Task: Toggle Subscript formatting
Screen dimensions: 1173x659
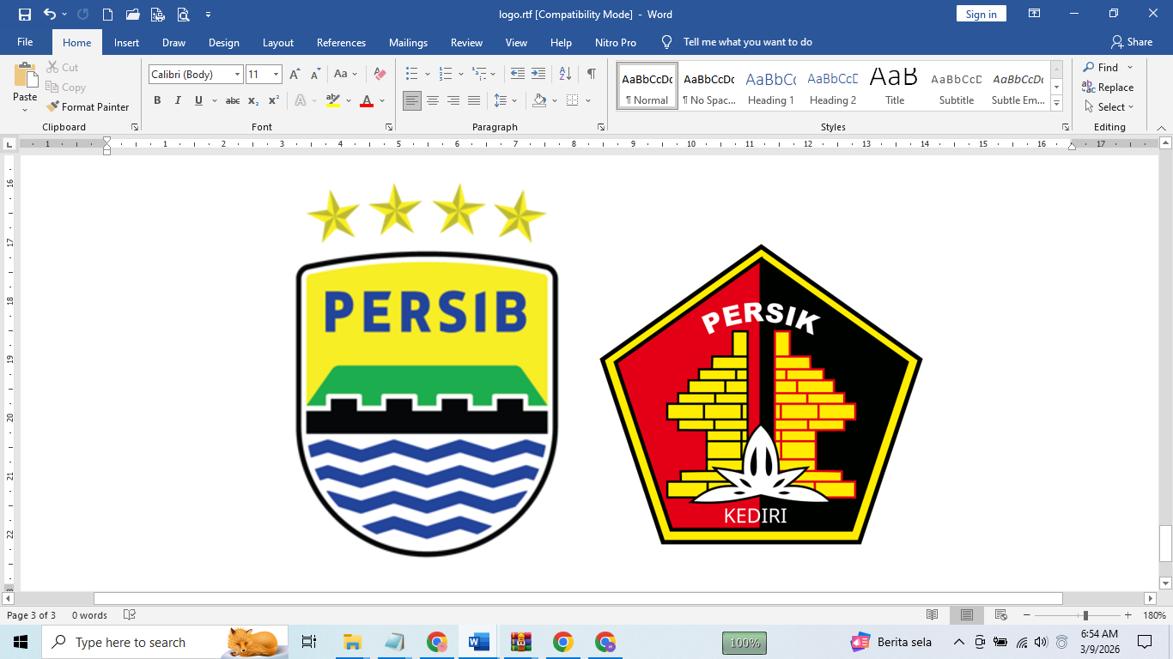Action: 253,100
